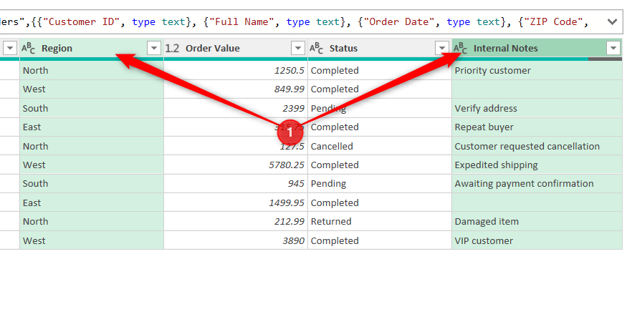The width and height of the screenshot is (627, 322).
Task: Click the Cancelled status cell
Action: pos(380,146)
